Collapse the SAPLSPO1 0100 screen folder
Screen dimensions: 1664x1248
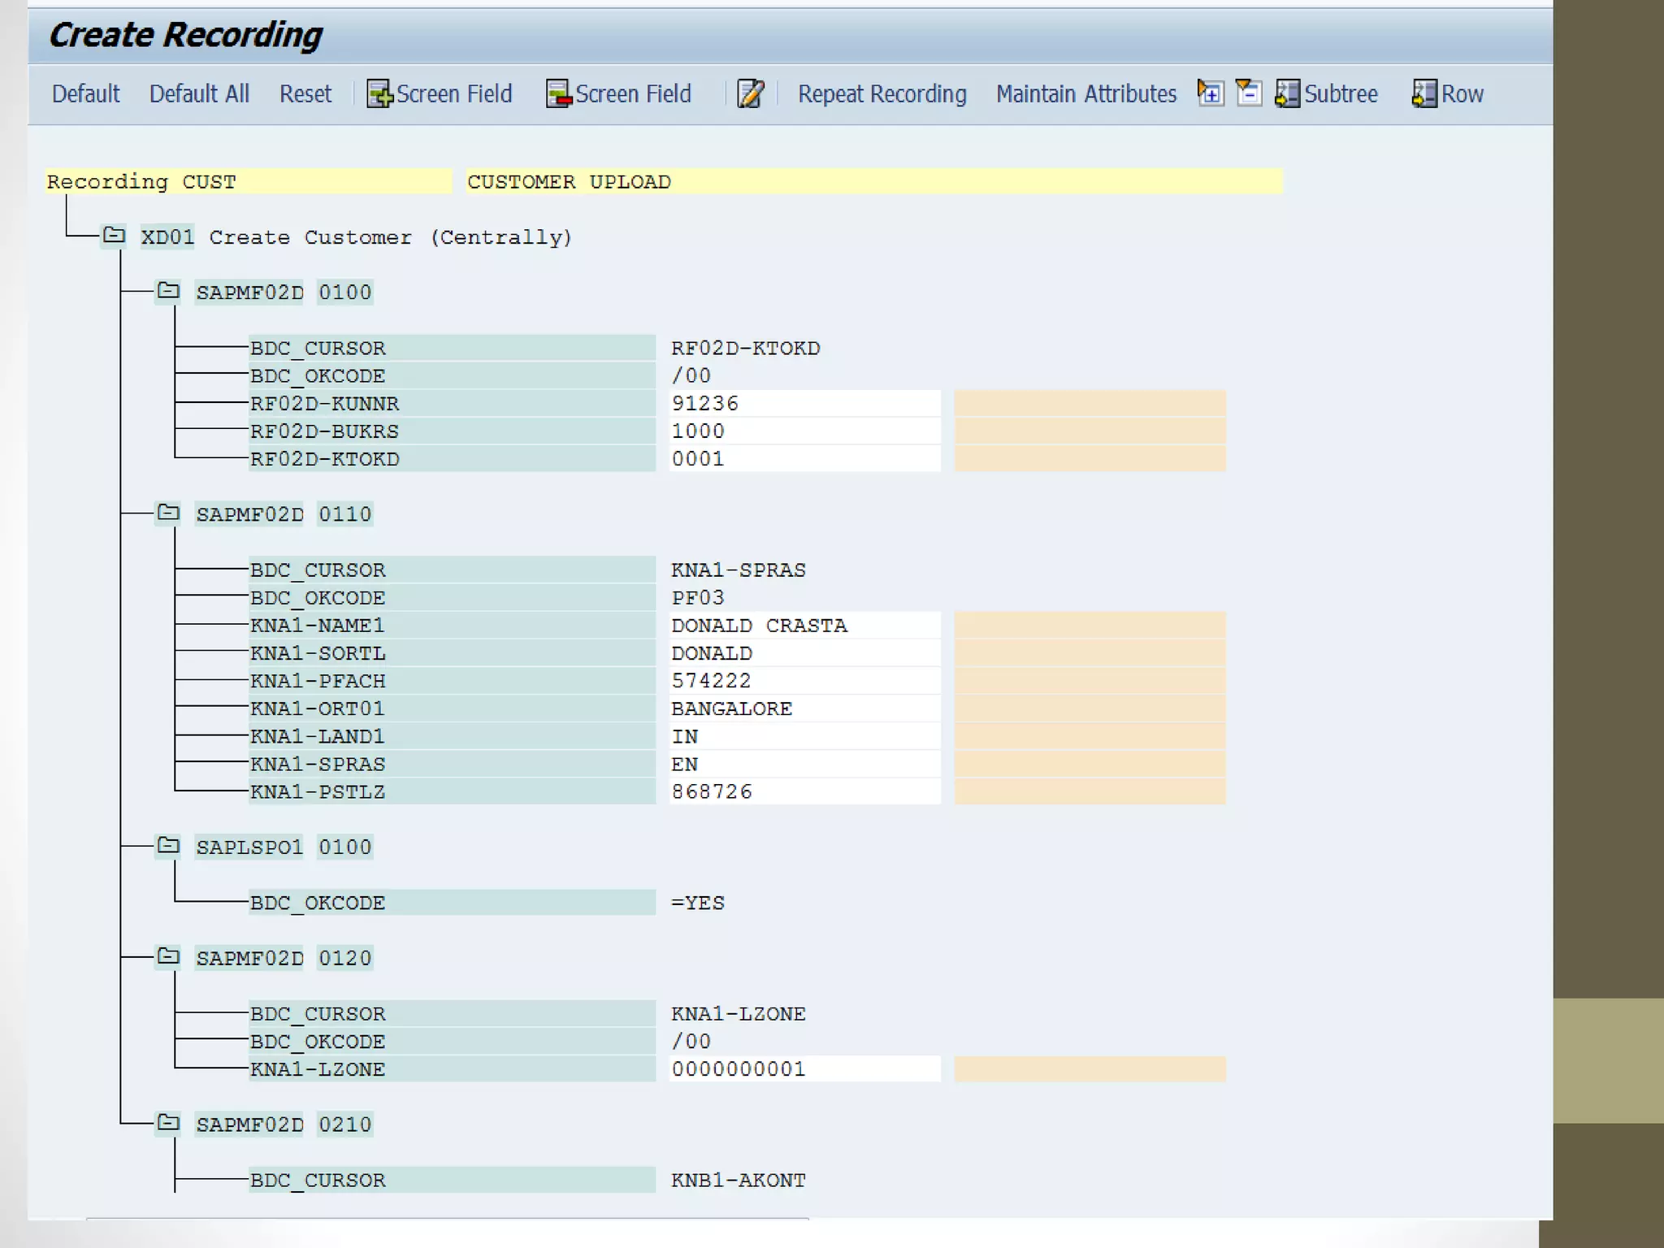point(168,847)
